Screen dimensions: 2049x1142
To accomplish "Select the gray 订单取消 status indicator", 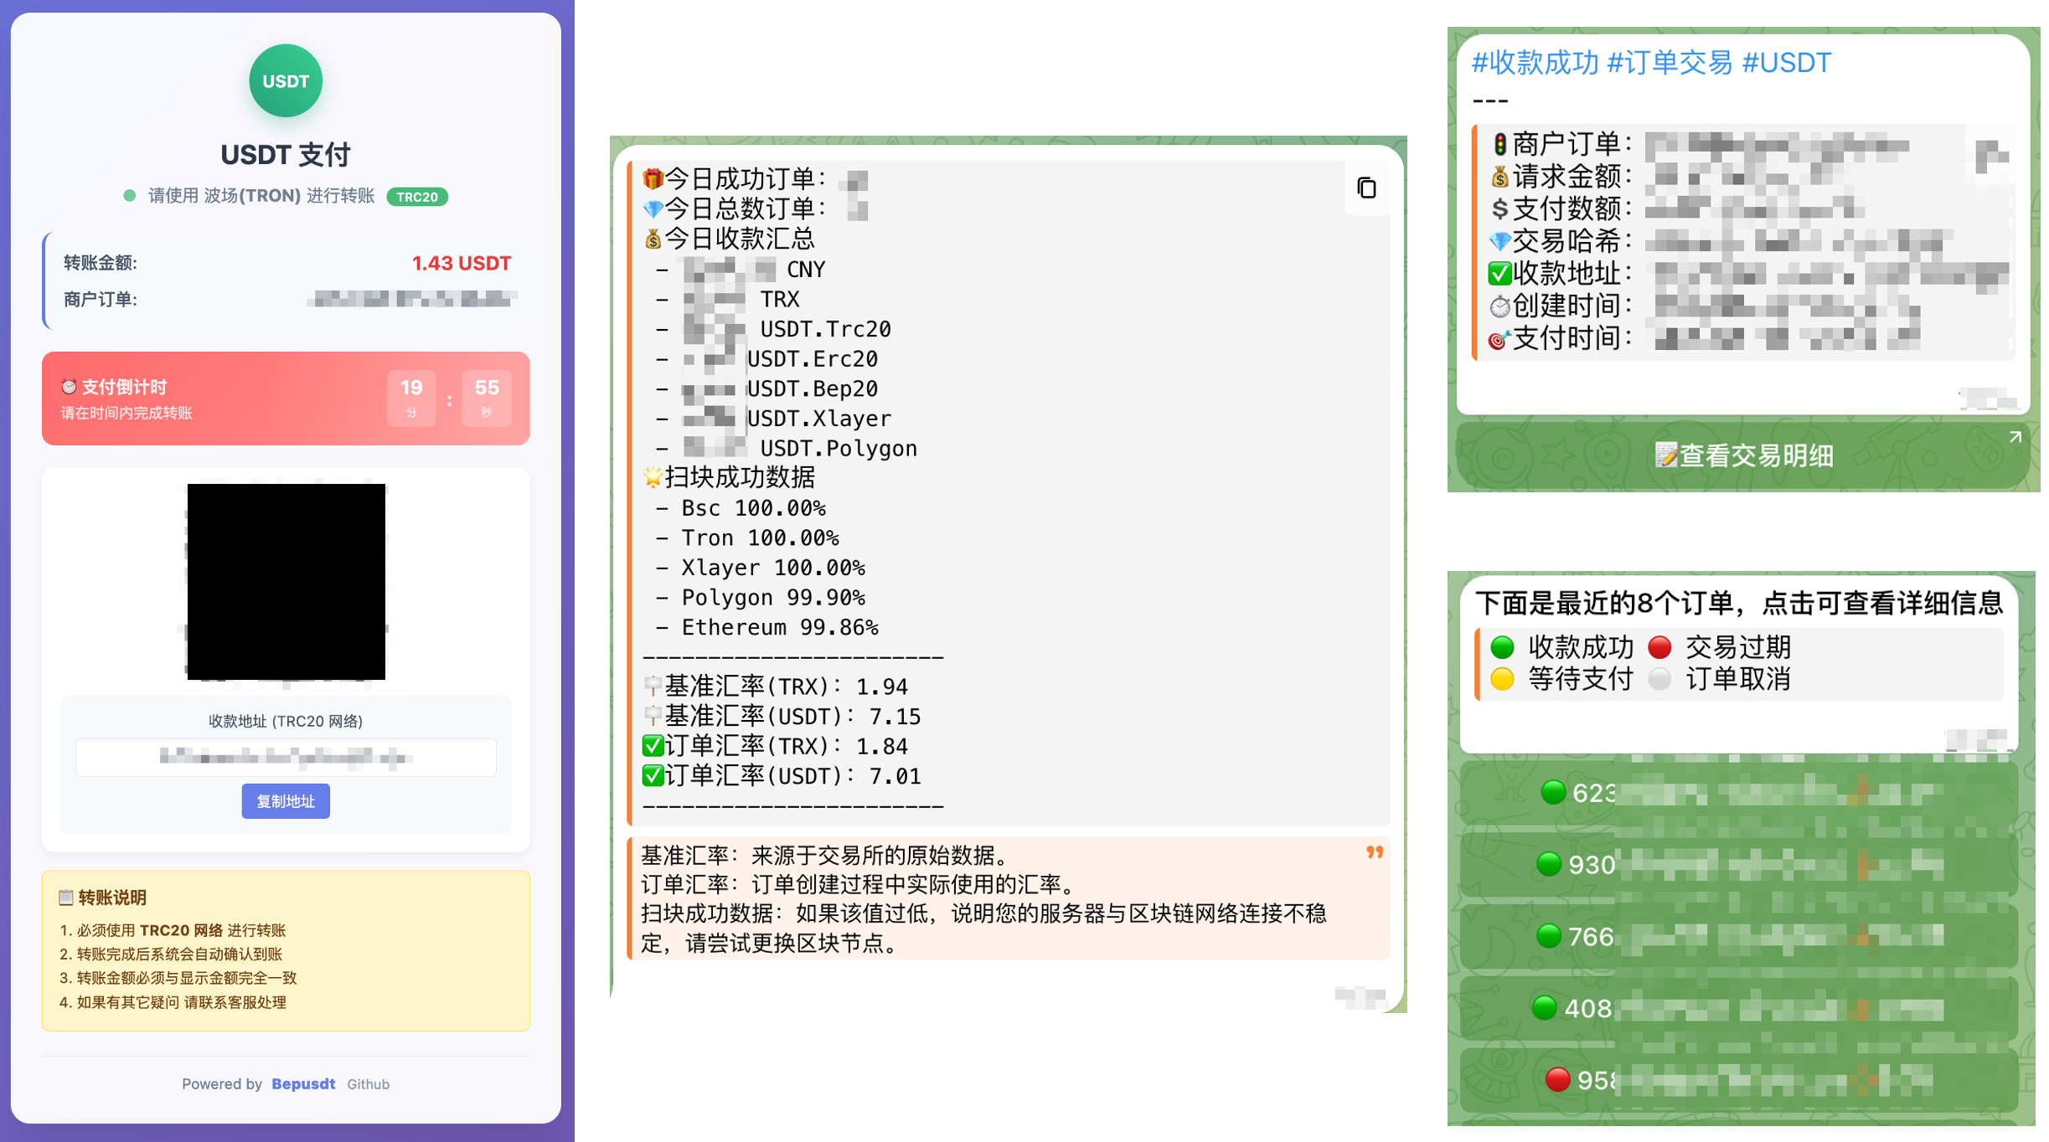I will tap(1659, 679).
